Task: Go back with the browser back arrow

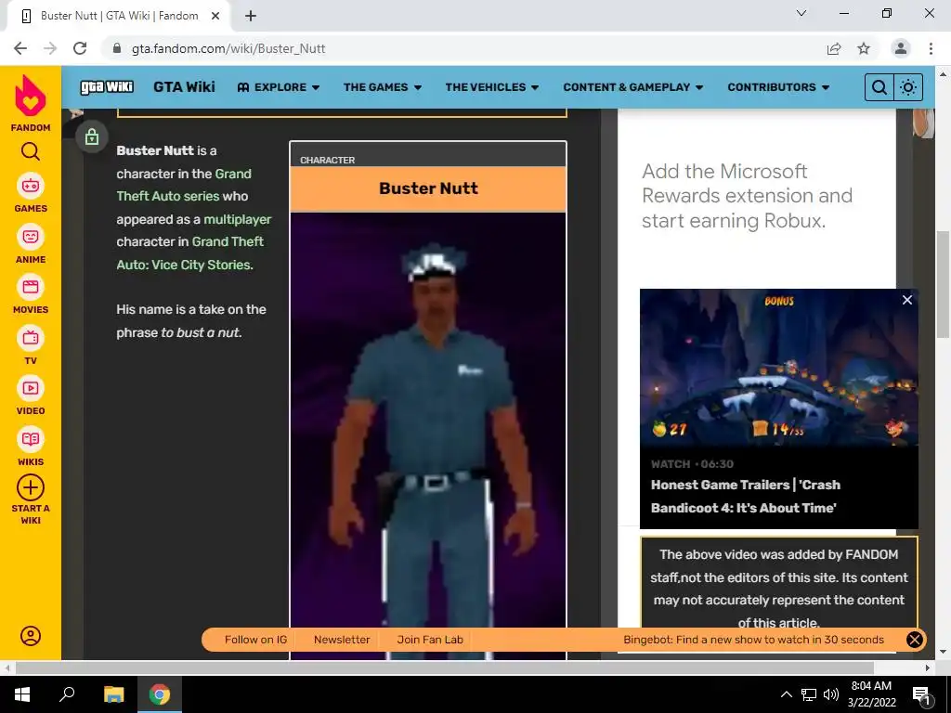Action: tap(20, 48)
